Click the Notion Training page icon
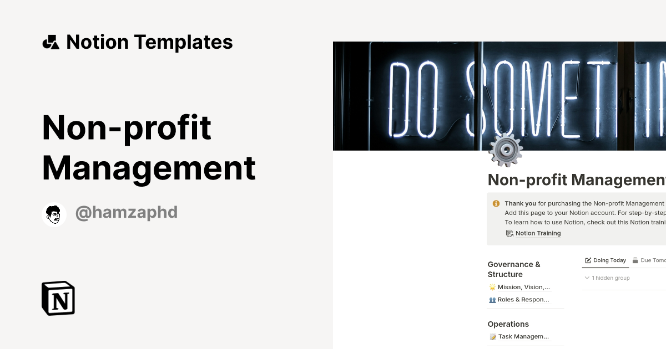The height and width of the screenshot is (349, 666). point(509,233)
